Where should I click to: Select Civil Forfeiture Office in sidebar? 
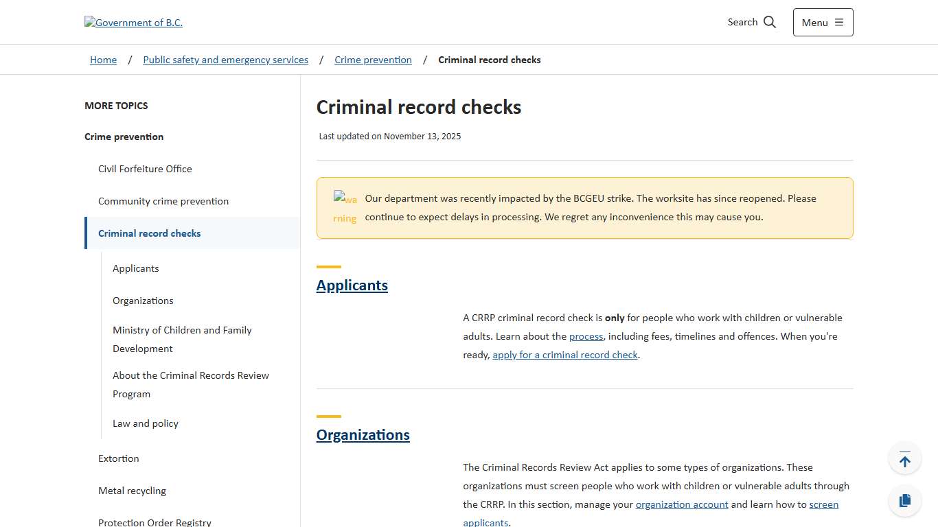145,169
